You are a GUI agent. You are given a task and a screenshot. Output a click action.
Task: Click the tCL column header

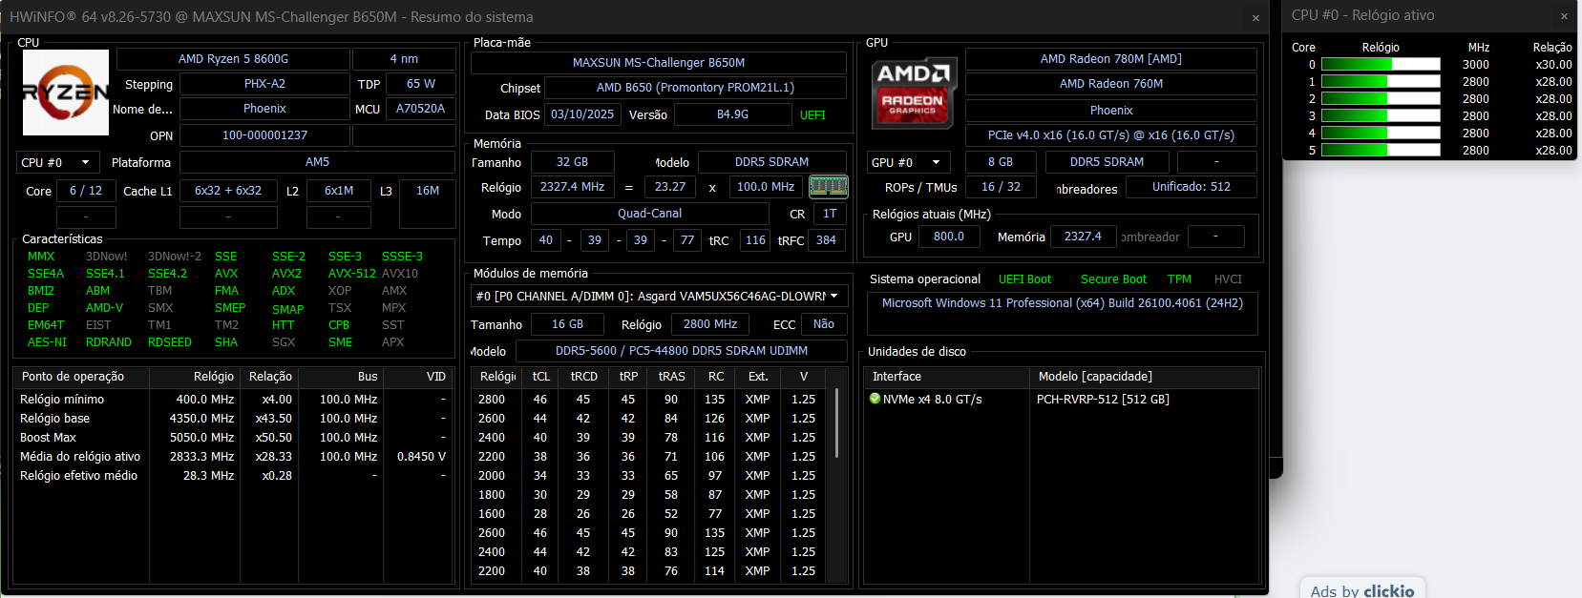coord(541,377)
